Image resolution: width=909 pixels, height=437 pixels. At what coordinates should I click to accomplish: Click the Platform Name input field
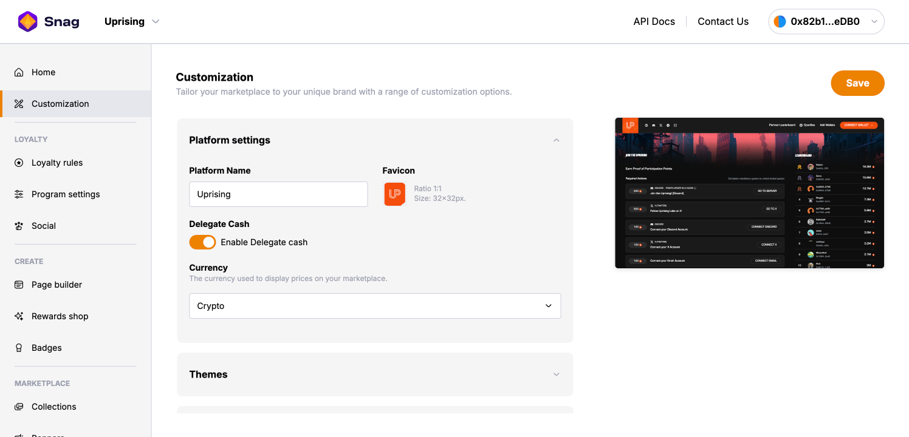[278, 194]
